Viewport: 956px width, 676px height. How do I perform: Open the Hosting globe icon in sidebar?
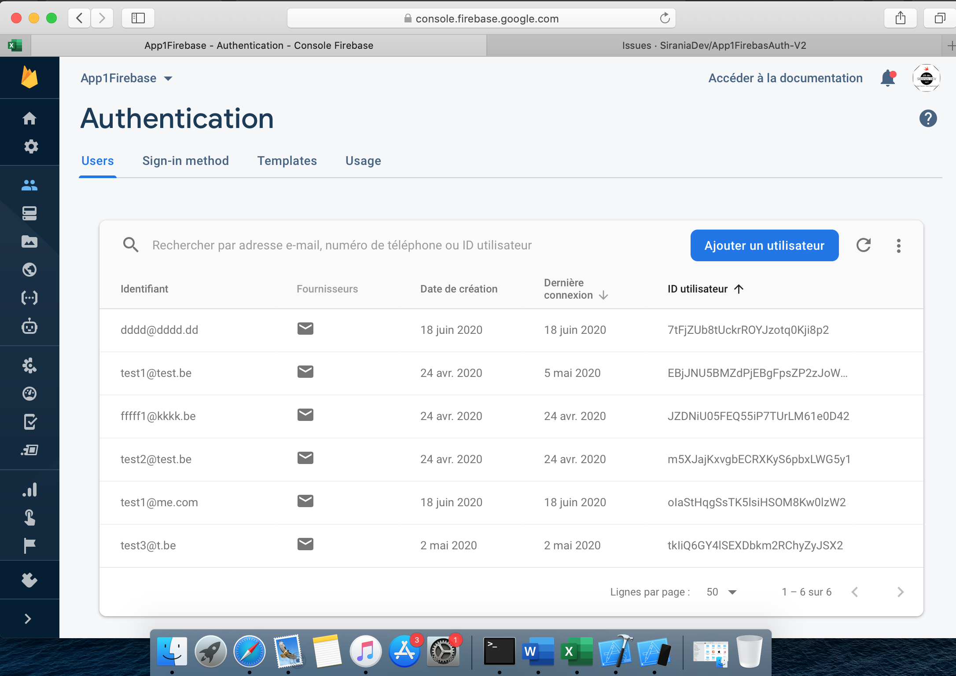click(x=29, y=270)
